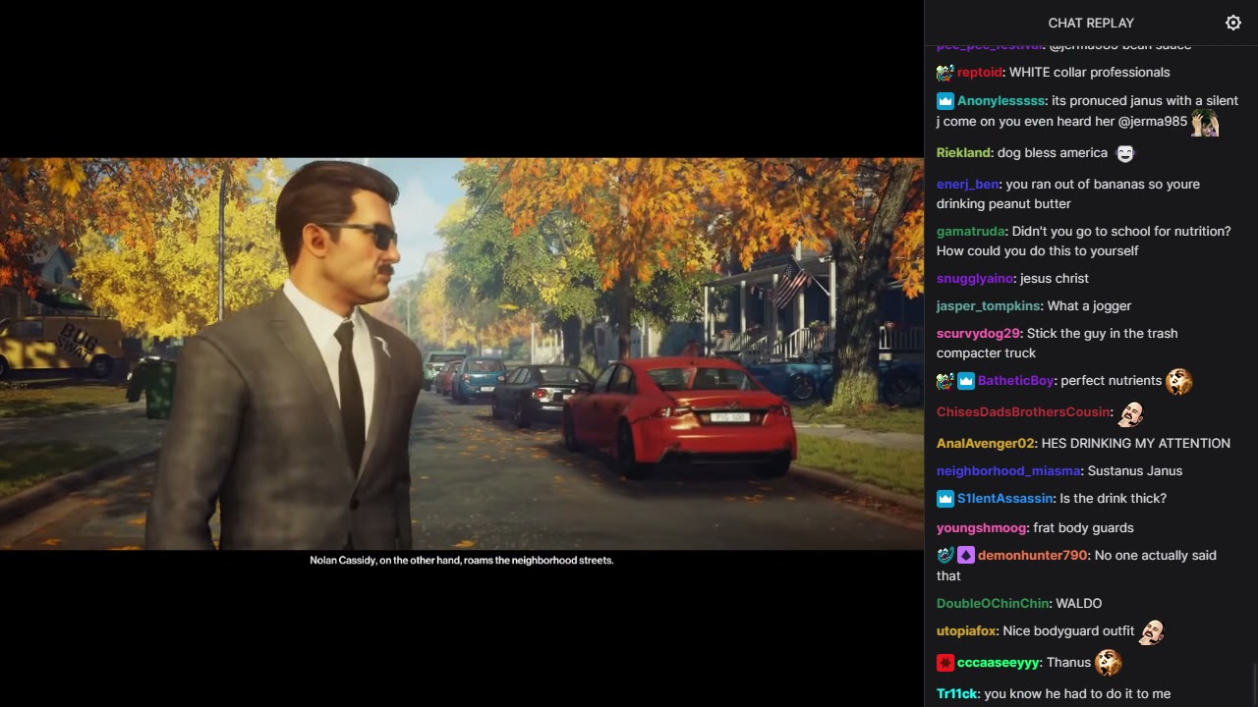The image size is (1258, 707).
Task: Click the @jerma985 mention in Anonylesssss's message
Action: coord(1153,123)
